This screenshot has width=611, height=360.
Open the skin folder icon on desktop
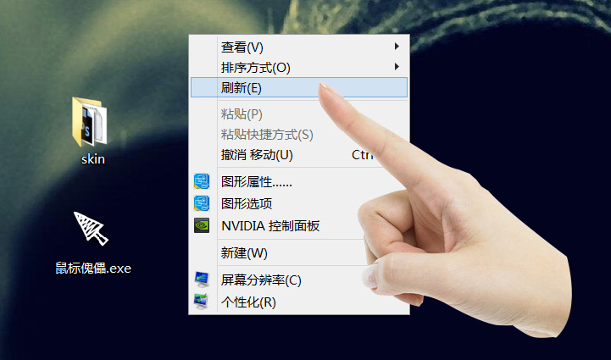point(90,121)
